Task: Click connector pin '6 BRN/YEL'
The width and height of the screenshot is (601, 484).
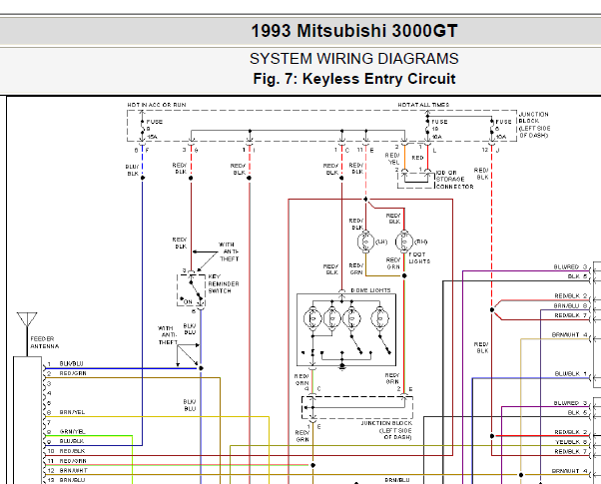Action: pos(66,412)
